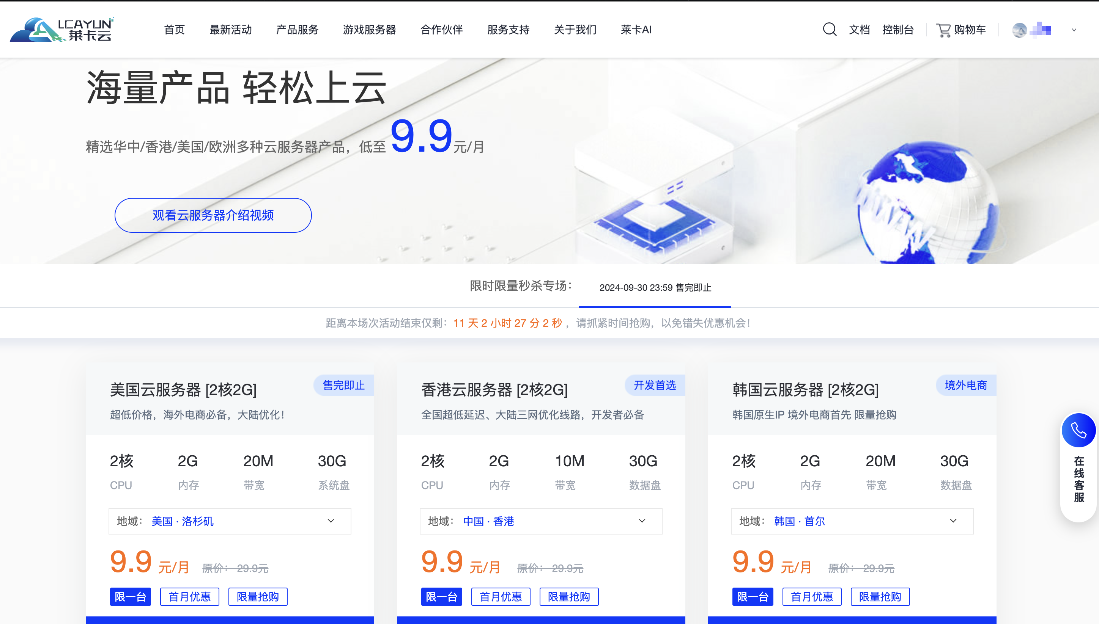Open 莱卡AI menu item
The image size is (1099, 624).
636,30
